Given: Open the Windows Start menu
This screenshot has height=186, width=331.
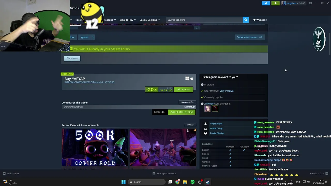Looking at the screenshot, I should pyautogui.click(x=123, y=182).
